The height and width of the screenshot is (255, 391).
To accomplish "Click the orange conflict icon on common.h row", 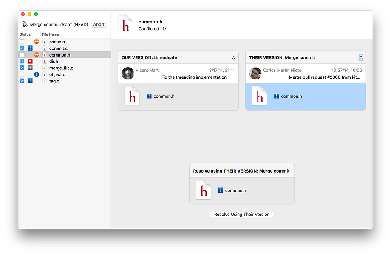I will [x=37, y=54].
